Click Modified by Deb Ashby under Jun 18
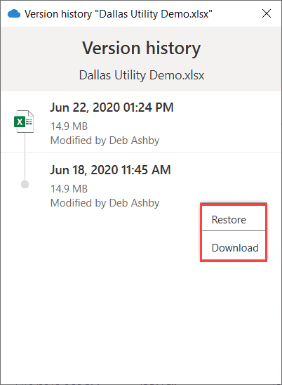Screen dimensions: 282x385 click(x=105, y=203)
